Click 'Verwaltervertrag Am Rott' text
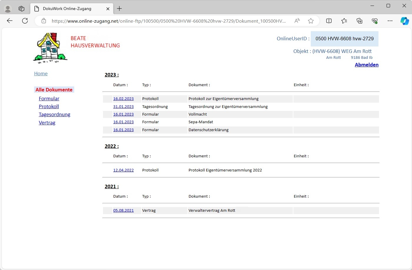The image size is (412, 270). coord(212,210)
